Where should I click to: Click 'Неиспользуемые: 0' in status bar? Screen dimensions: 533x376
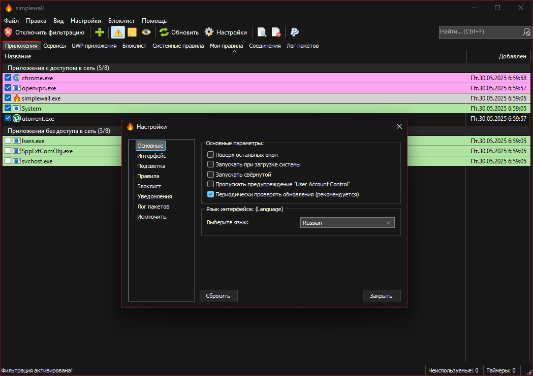coord(453,370)
